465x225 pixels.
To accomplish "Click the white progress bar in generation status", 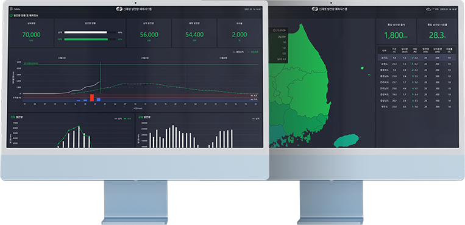I will click(86, 32).
